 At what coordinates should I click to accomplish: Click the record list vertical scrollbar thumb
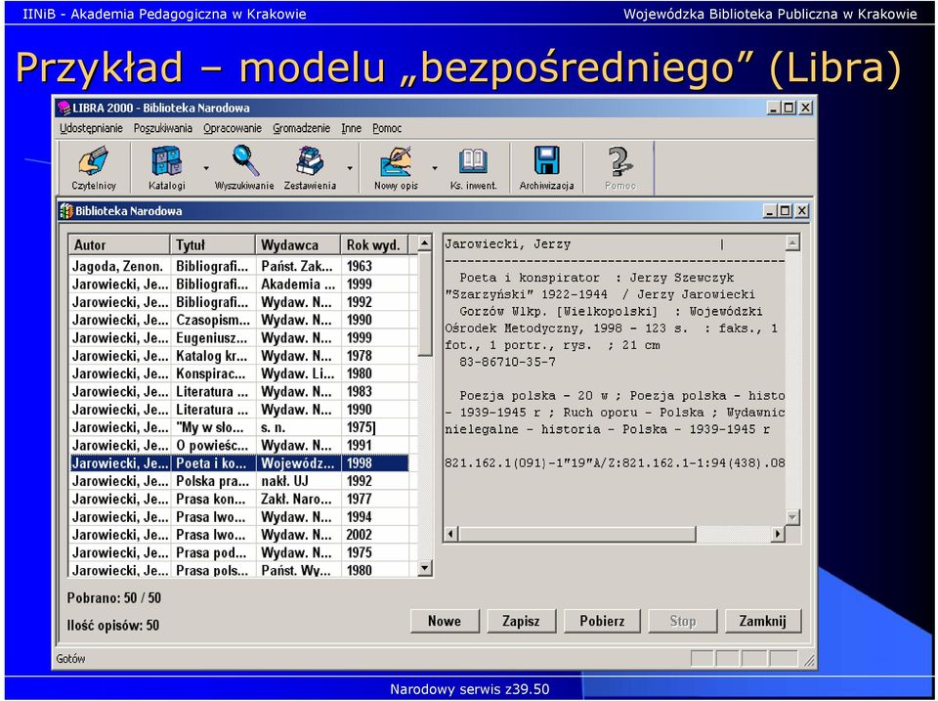coord(425,303)
